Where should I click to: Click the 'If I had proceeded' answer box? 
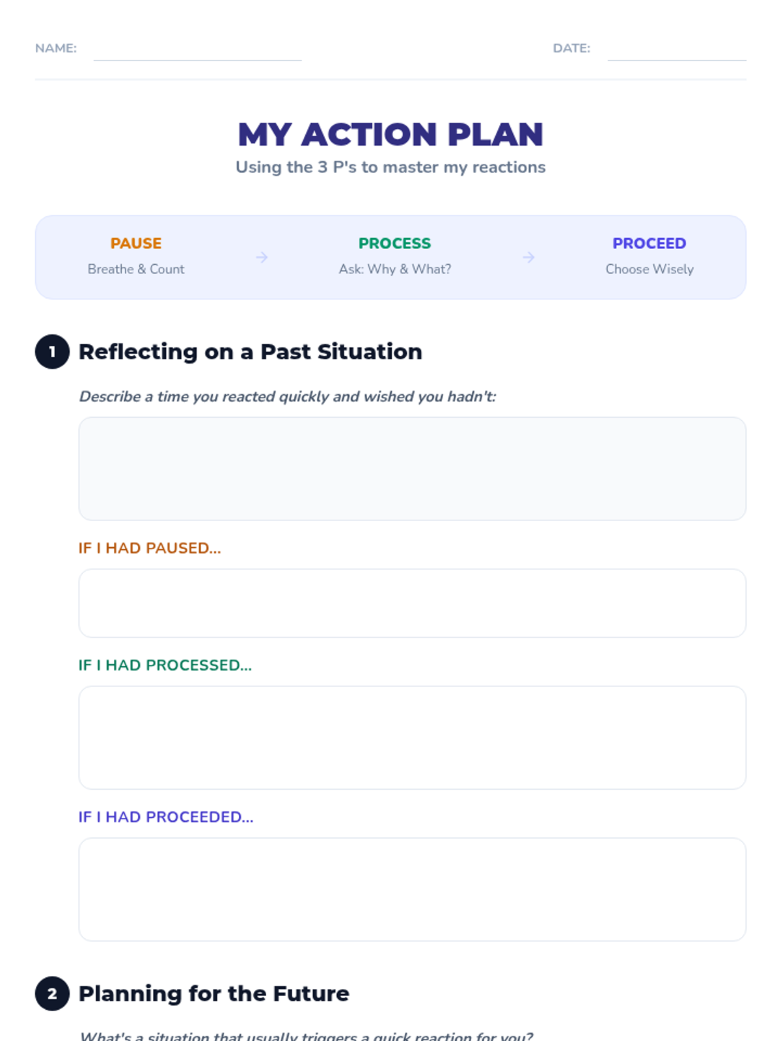click(412, 889)
